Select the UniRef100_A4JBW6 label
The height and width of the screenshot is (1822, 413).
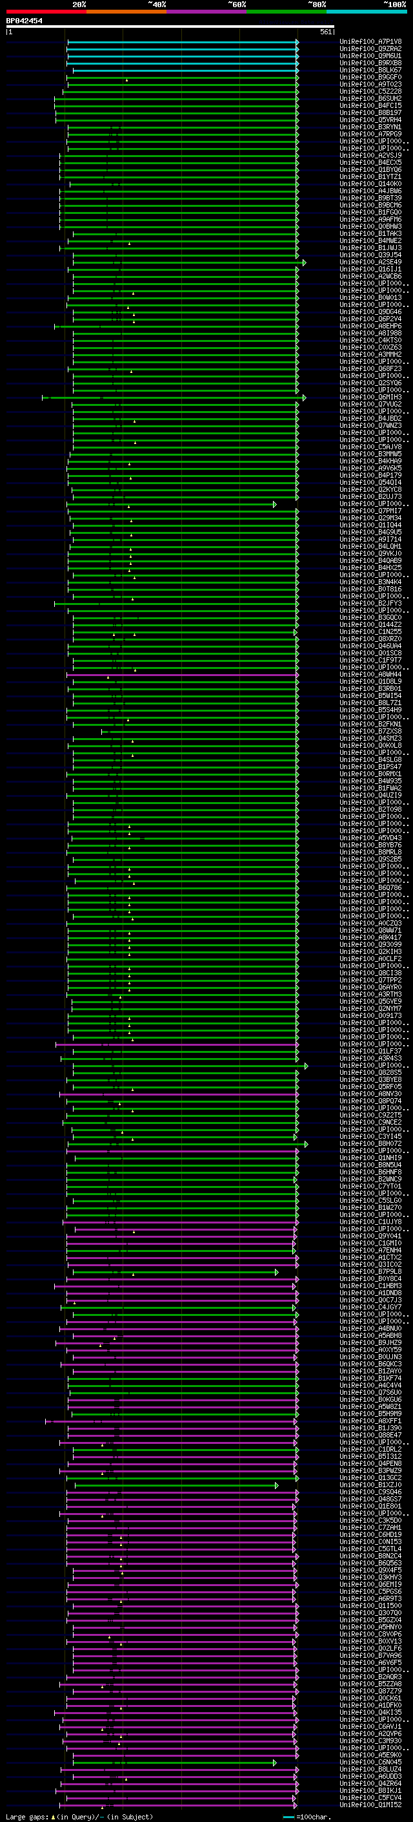[x=370, y=191]
